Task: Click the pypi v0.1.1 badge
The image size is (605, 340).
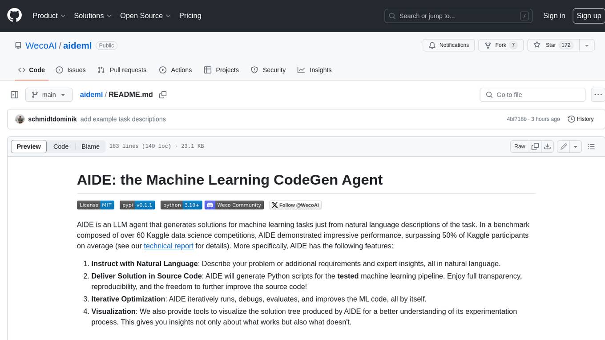Action: point(137,205)
